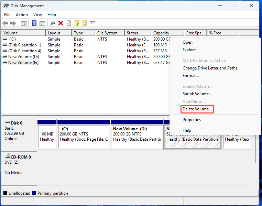Toggle the Show/Hide Action Pane toolbar icon
The height and width of the screenshot is (206, 262).
pyautogui.click(x=42, y=23)
